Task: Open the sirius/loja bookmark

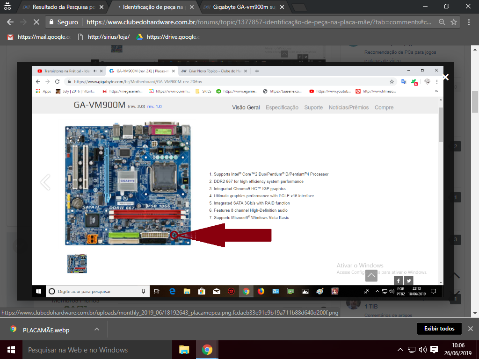Action: tap(104, 37)
